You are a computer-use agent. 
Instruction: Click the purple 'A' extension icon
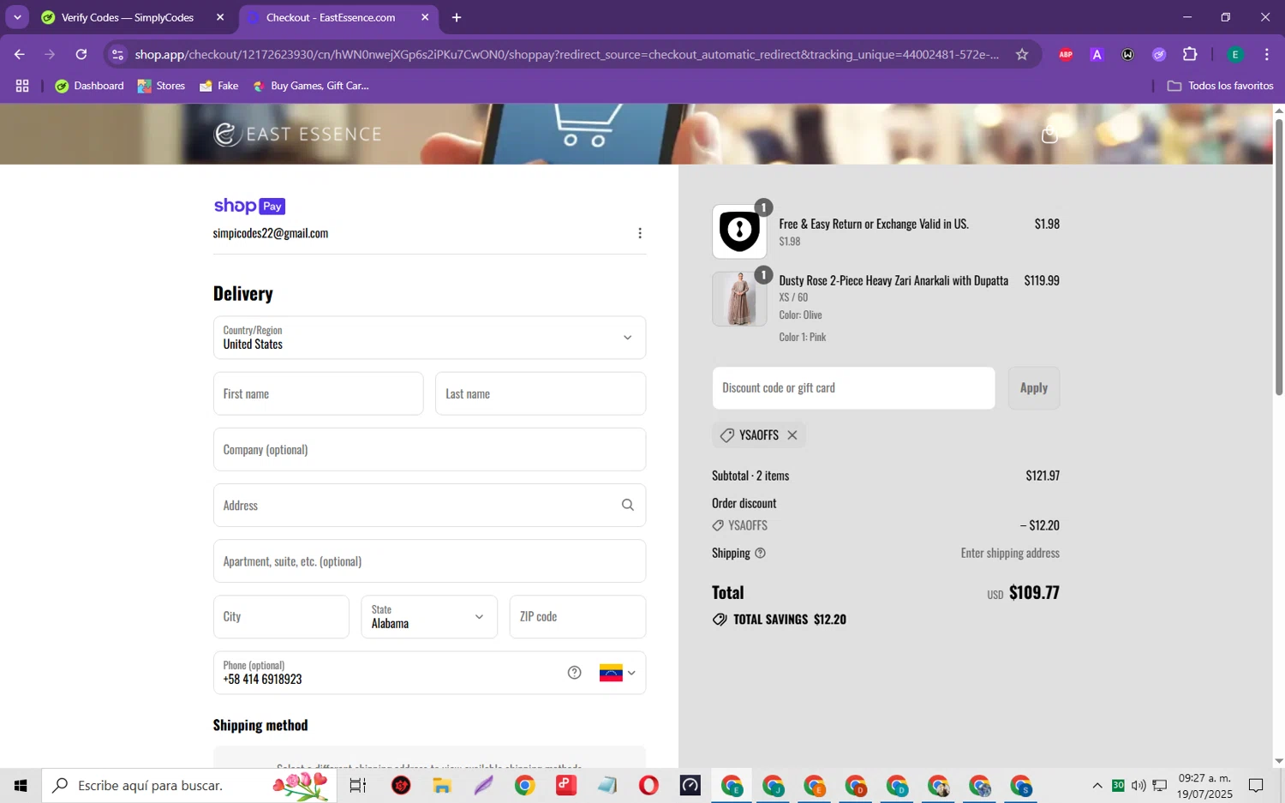coord(1097,55)
